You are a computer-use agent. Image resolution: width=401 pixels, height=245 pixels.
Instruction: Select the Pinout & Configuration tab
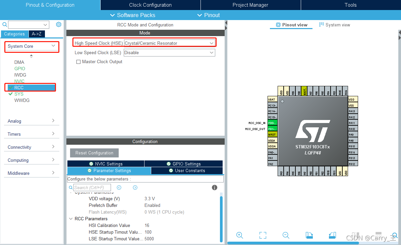click(50, 5)
